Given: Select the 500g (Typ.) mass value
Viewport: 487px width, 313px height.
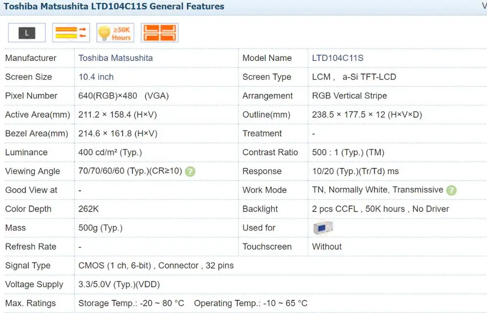Looking at the screenshot, I should (100, 228).
